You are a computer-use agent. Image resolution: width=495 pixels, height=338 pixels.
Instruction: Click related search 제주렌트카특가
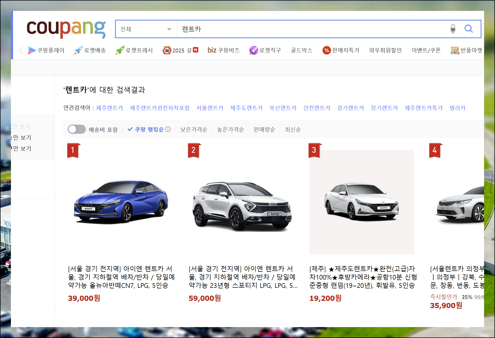tap(424, 108)
